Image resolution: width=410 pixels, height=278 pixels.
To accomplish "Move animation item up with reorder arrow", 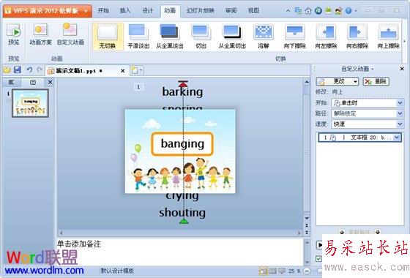I will point(341,232).
